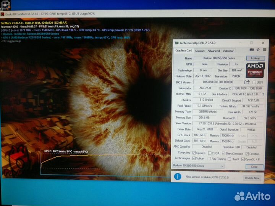Click the DirectX Support value 12 (12_0)

253,100
